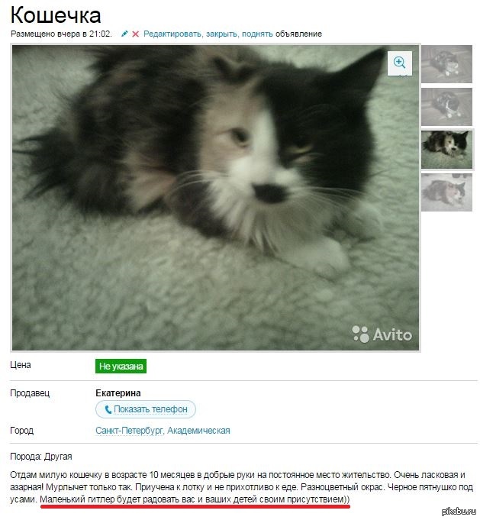Click the Показать телефон button
This screenshot has width=480, height=520.
pos(146,409)
